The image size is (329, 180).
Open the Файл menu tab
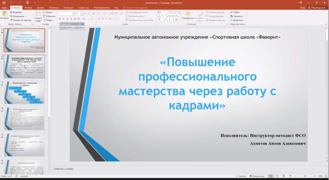click(x=4, y=8)
